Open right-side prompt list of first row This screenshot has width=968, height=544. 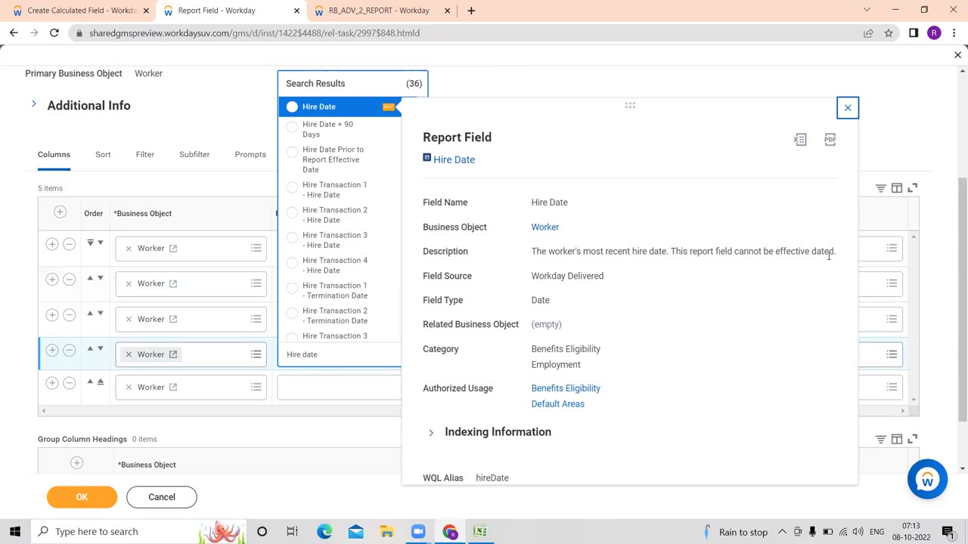(x=892, y=248)
